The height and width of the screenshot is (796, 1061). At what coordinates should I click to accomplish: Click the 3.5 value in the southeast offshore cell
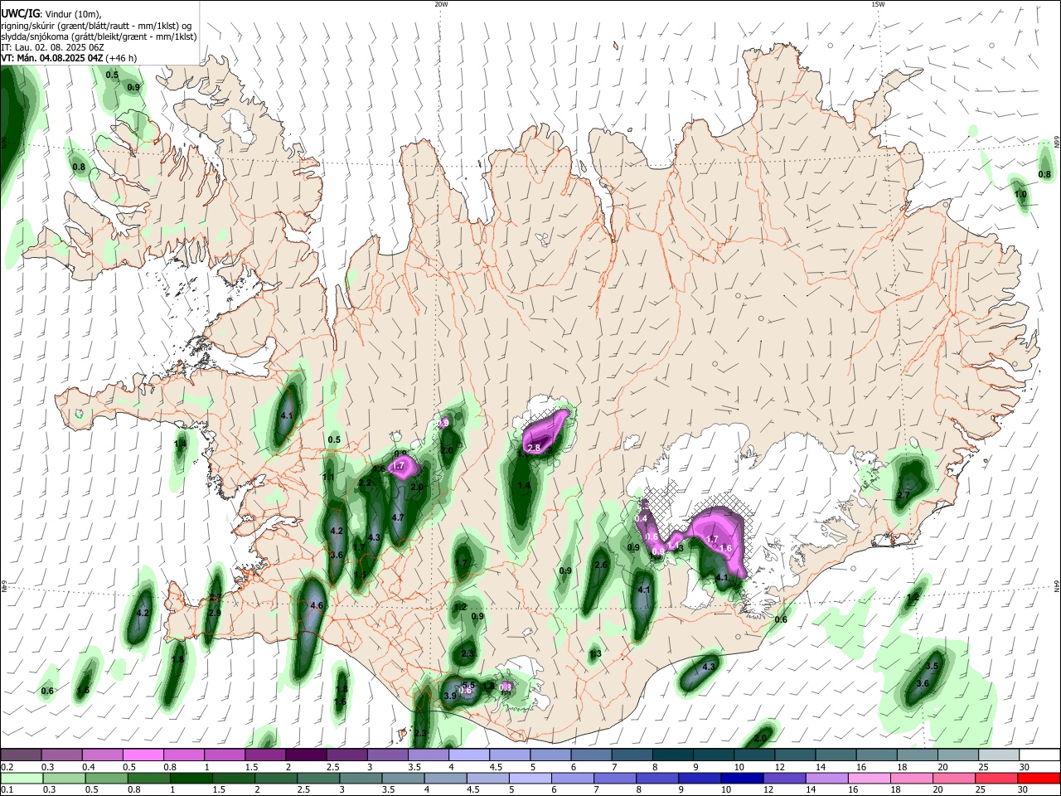pos(932,667)
